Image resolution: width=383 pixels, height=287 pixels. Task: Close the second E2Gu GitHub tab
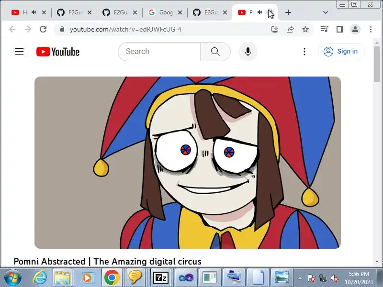[x=135, y=12]
